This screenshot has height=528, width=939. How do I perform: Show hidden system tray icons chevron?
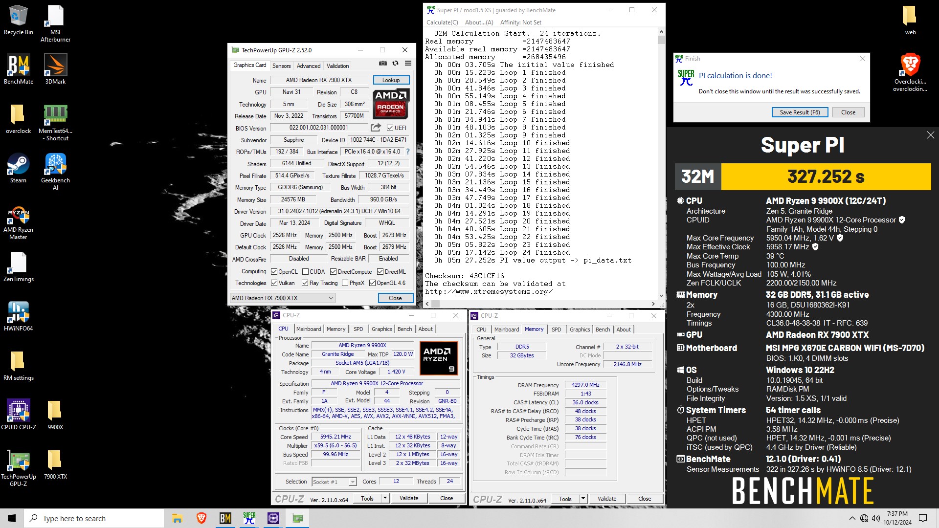[852, 518]
